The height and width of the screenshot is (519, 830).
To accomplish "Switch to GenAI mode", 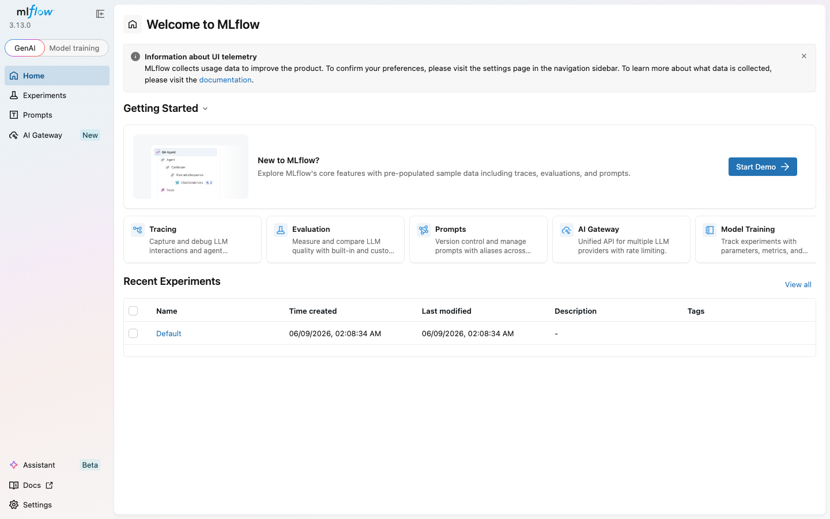I will pos(25,48).
